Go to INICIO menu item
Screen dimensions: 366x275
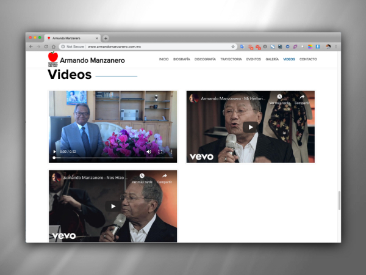(x=164, y=59)
